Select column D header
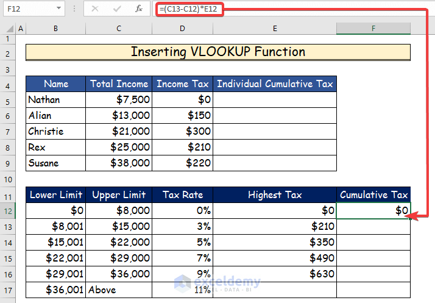Image resolution: width=435 pixels, height=303 pixels. (x=182, y=29)
